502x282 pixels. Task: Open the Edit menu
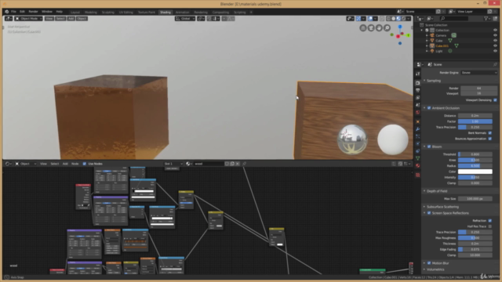pos(22,12)
